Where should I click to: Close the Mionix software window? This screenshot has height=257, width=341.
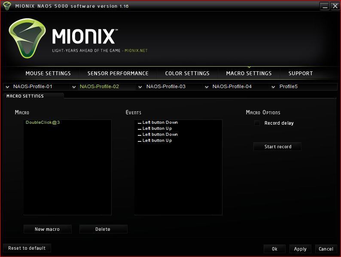click(x=335, y=6)
